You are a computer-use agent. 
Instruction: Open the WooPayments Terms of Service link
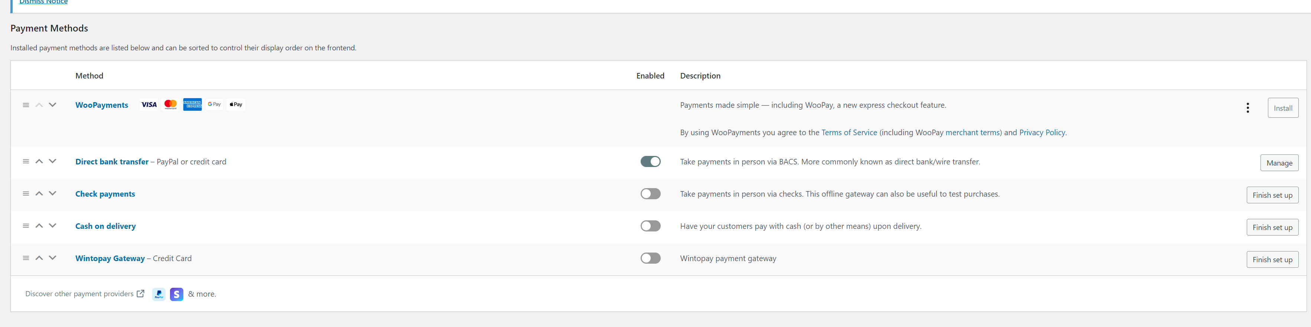849,133
